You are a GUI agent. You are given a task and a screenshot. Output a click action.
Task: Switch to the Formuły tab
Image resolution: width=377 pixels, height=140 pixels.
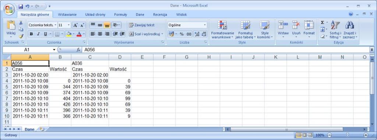click(x=120, y=15)
